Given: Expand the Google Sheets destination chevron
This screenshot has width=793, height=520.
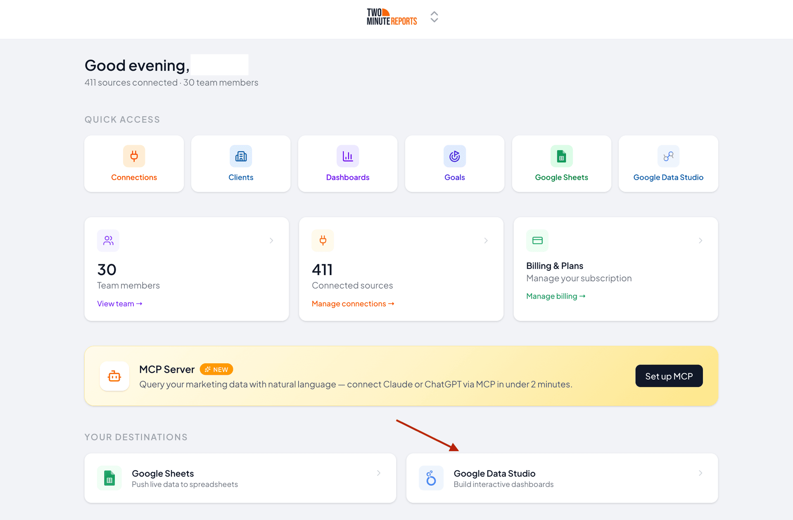Looking at the screenshot, I should click(379, 473).
